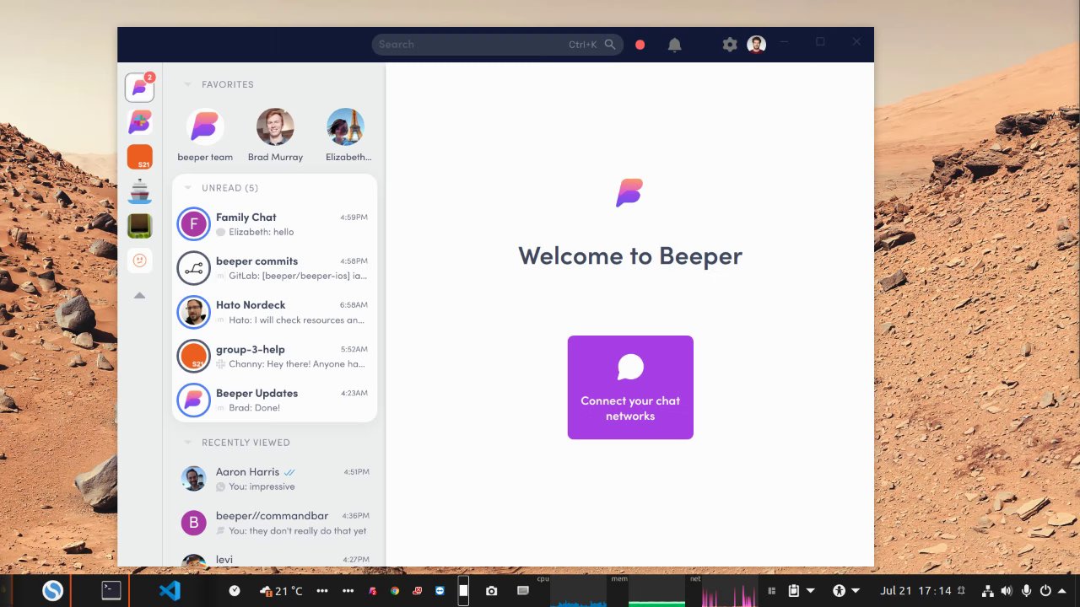This screenshot has width=1080, height=607.
Task: Click the Search input field
Action: point(498,45)
